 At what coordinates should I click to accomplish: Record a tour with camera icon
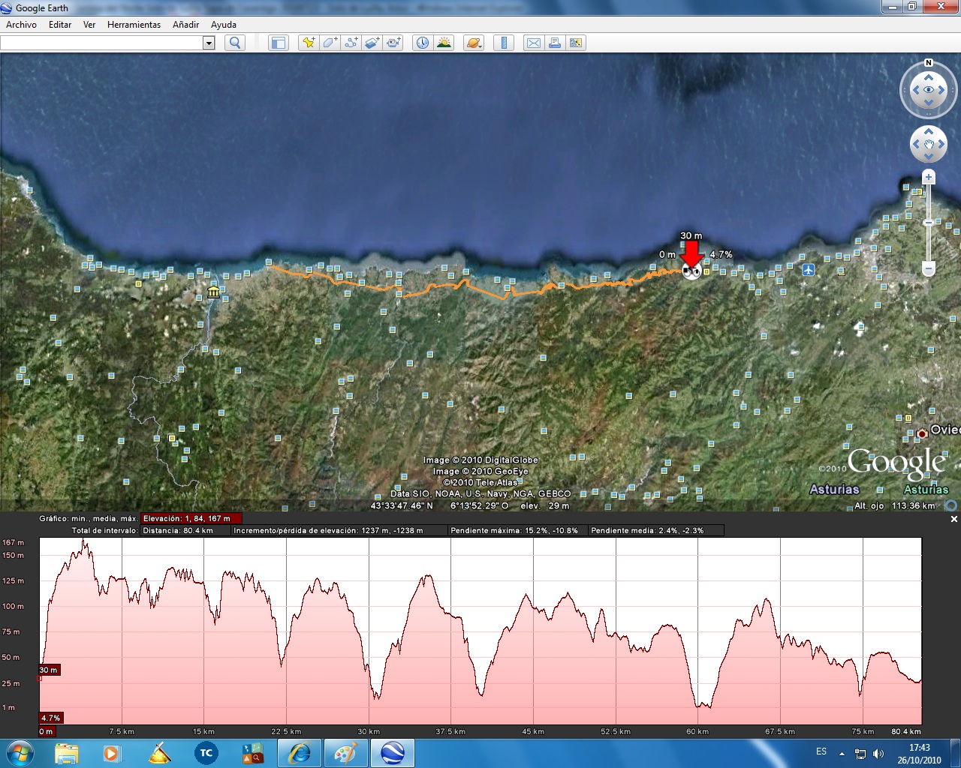(393, 43)
